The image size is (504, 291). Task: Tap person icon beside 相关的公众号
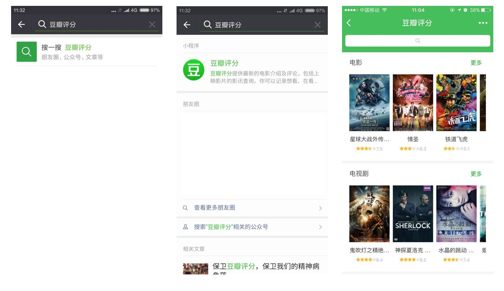186,227
